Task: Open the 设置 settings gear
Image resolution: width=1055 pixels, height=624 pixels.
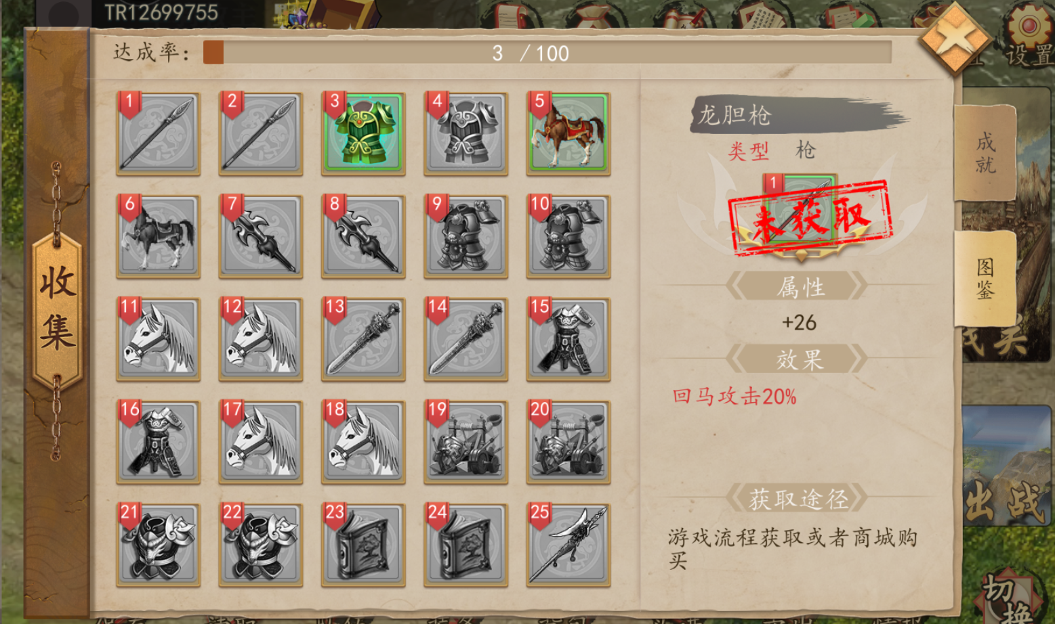Action: point(1029,37)
